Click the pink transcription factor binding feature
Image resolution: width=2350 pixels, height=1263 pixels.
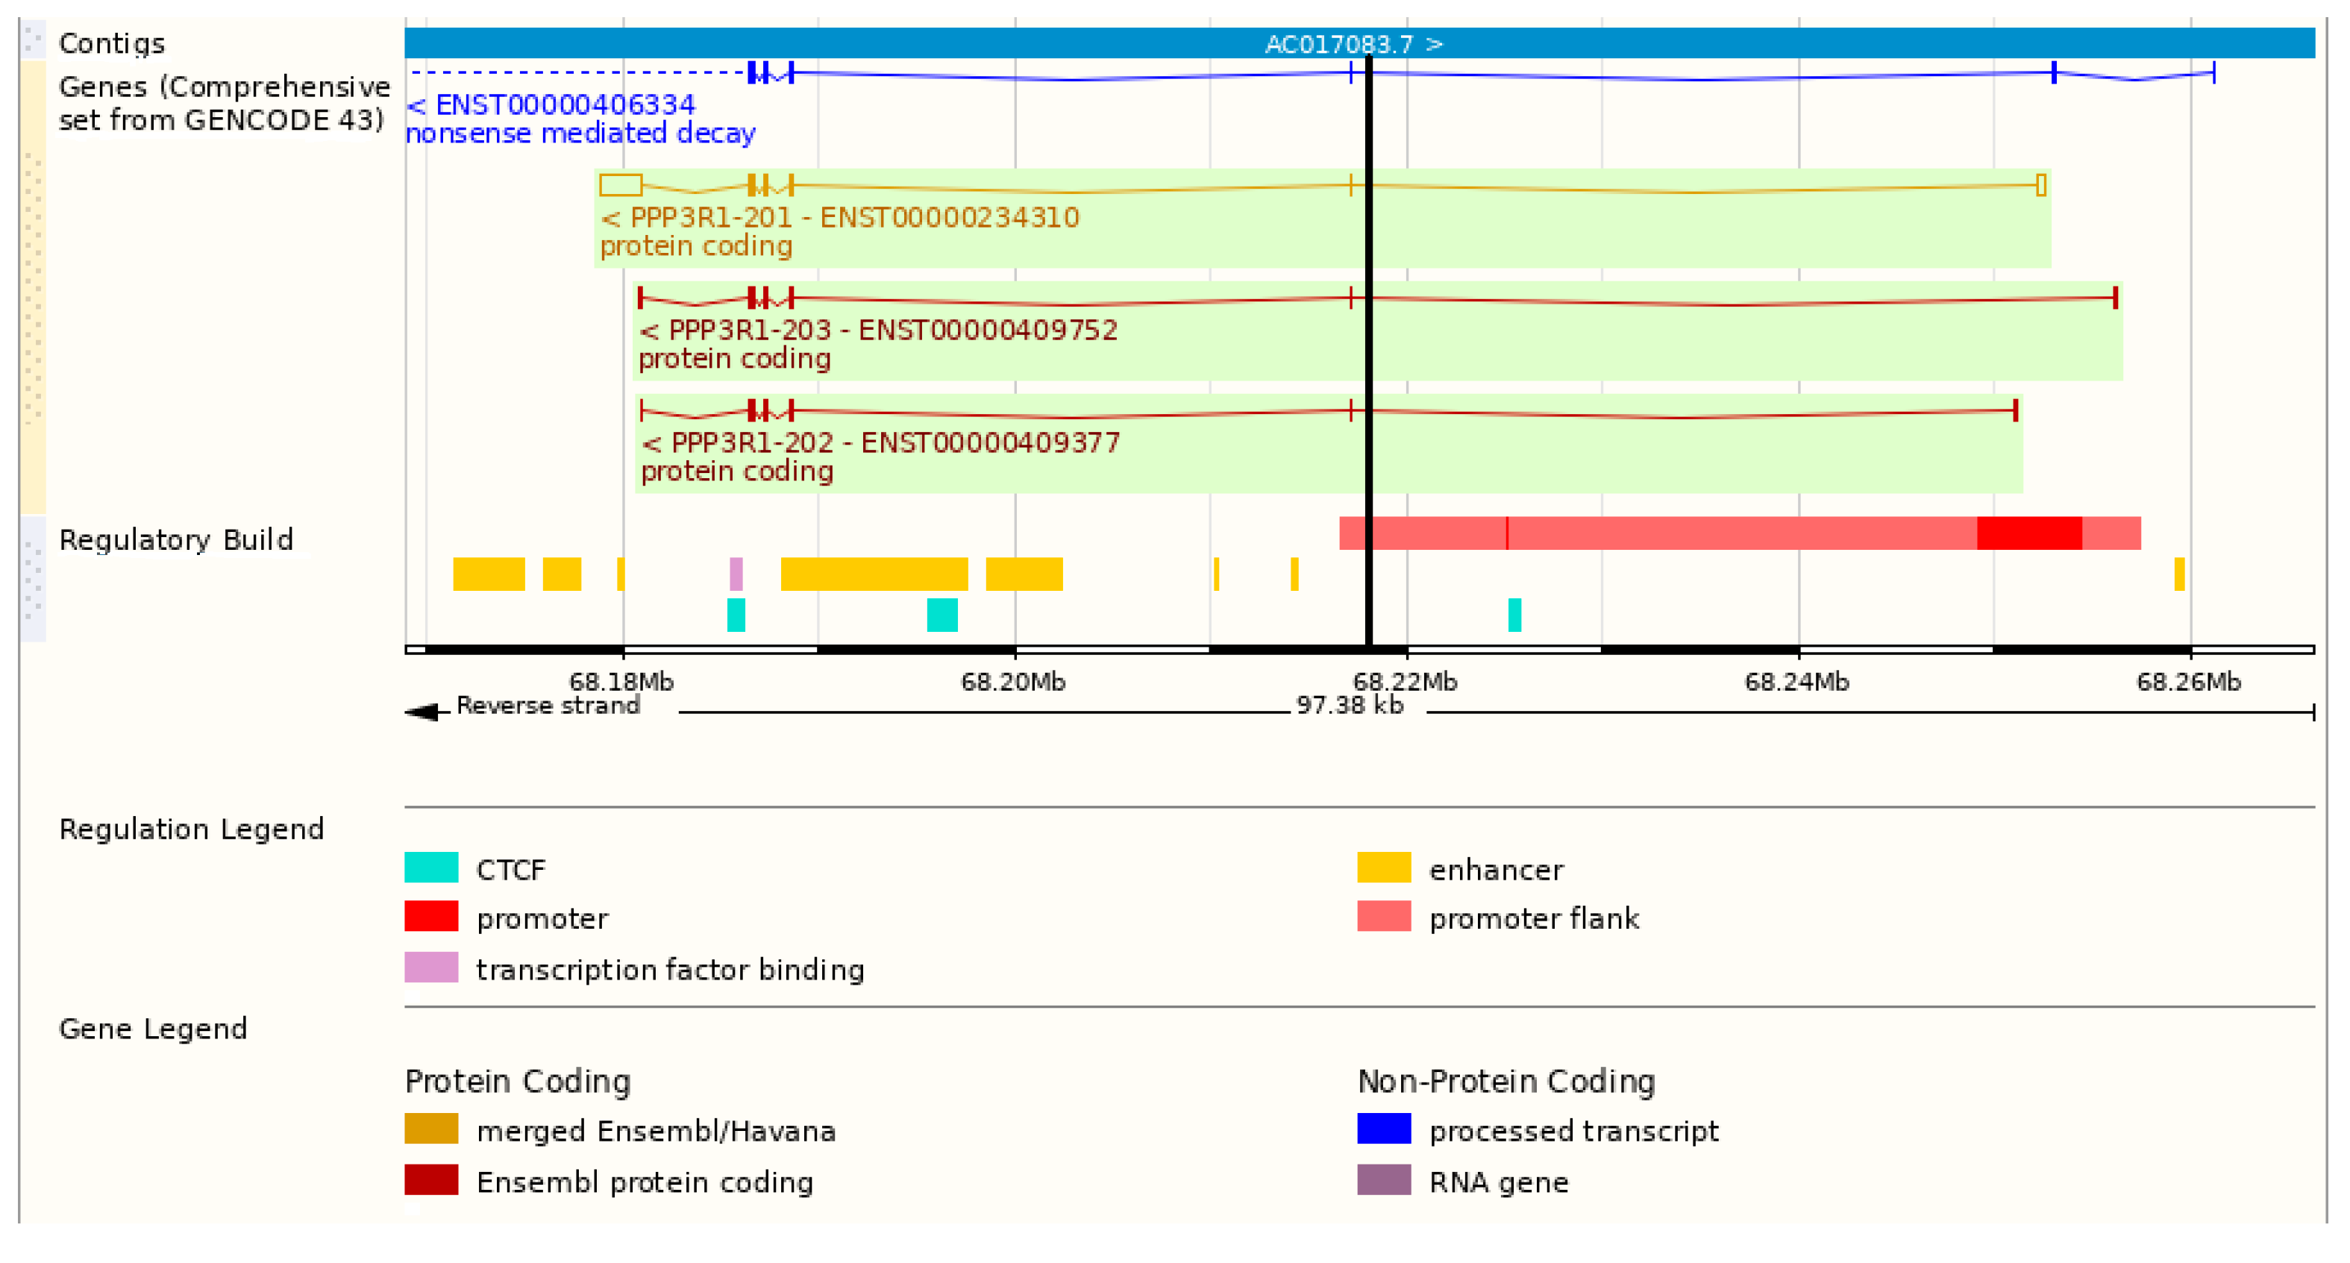click(x=736, y=574)
